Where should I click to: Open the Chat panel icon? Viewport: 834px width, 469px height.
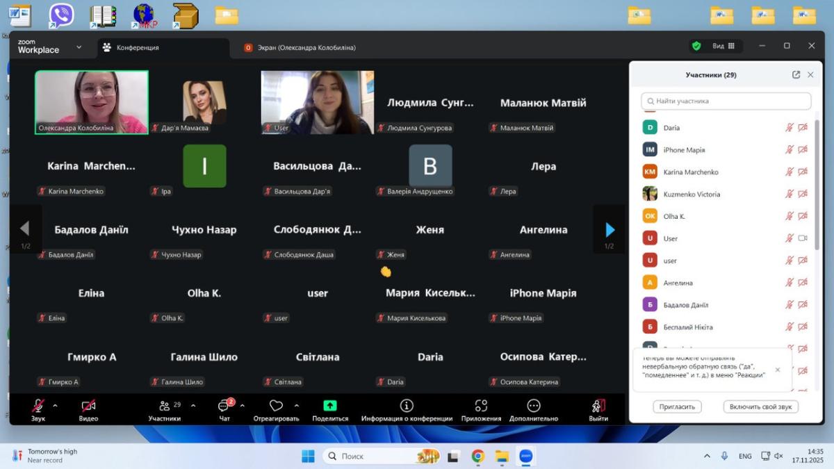click(224, 406)
